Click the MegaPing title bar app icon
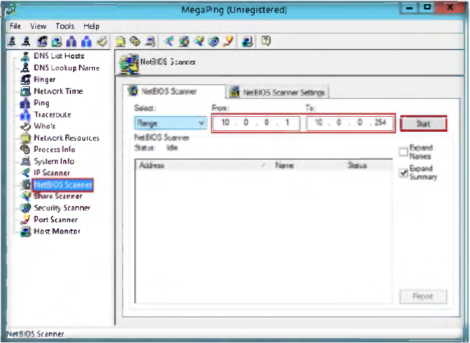 [x=10, y=10]
